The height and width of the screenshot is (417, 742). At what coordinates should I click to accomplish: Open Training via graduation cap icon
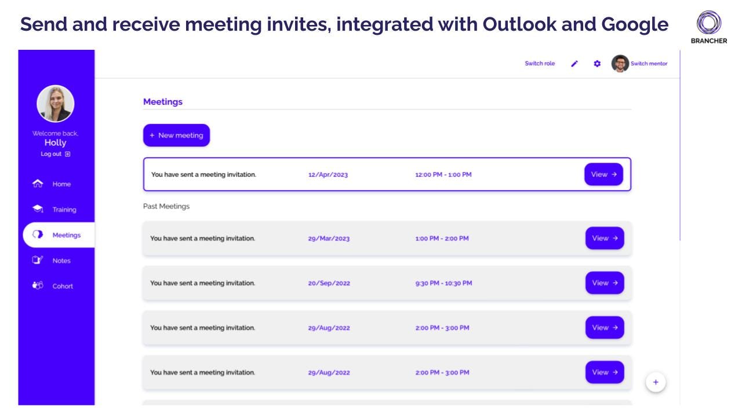[38, 209]
